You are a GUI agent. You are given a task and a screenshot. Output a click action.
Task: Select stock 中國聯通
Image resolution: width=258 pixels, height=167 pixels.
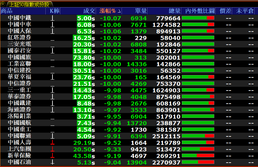click(x=19, y=136)
